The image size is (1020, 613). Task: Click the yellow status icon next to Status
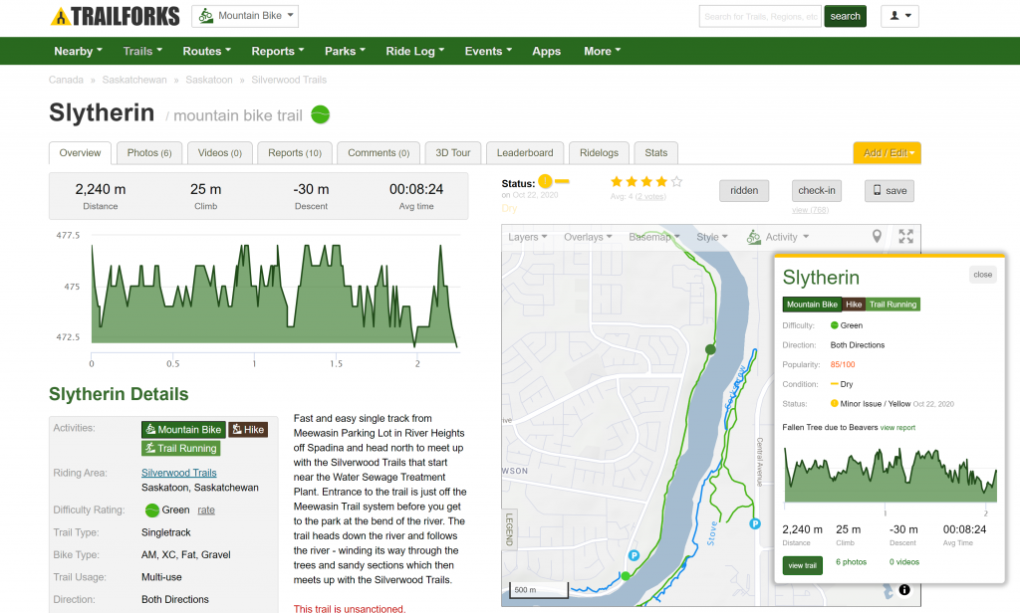545,181
